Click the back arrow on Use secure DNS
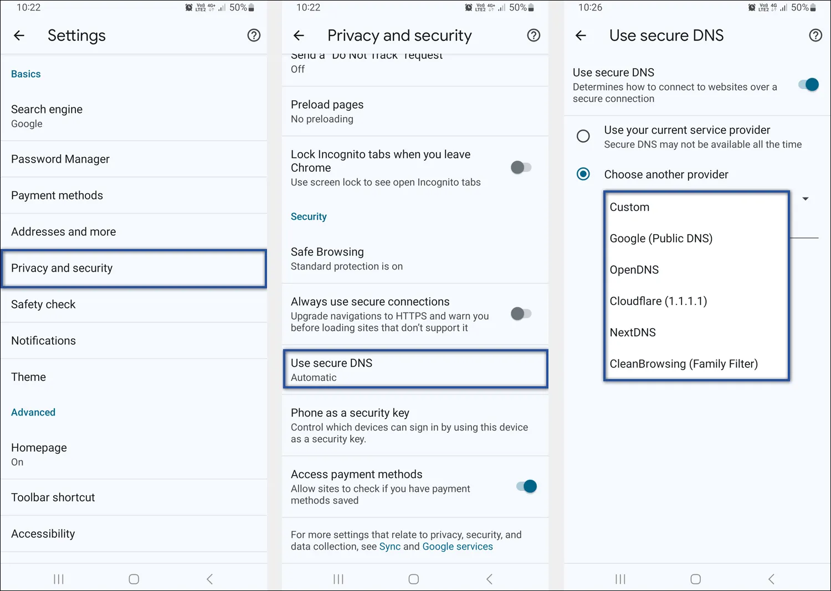Screen dimensions: 831x591 pyautogui.click(x=581, y=35)
